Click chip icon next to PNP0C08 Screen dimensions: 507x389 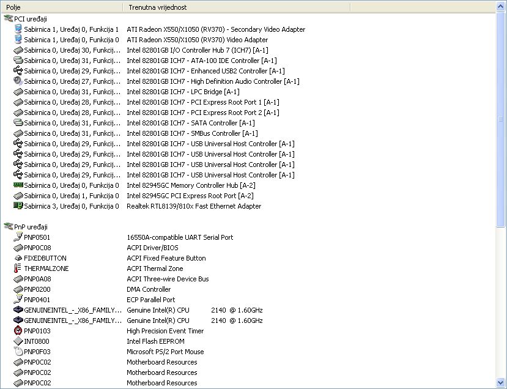pyautogui.click(x=18, y=248)
